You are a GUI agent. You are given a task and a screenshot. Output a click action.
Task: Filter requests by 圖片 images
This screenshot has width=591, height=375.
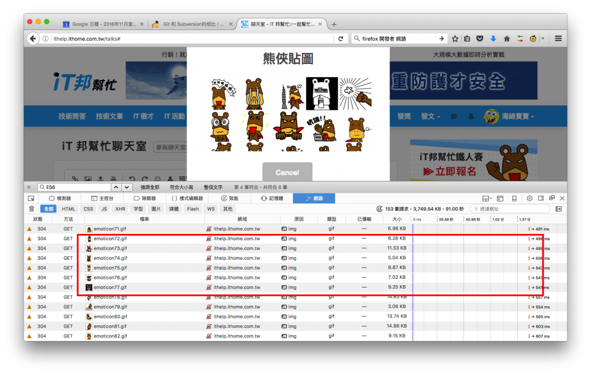156,209
